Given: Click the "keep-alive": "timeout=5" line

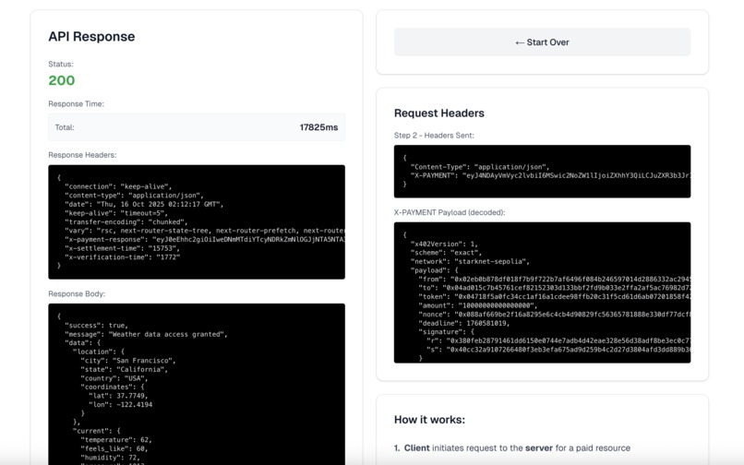Looking at the screenshot, I should tap(116, 213).
